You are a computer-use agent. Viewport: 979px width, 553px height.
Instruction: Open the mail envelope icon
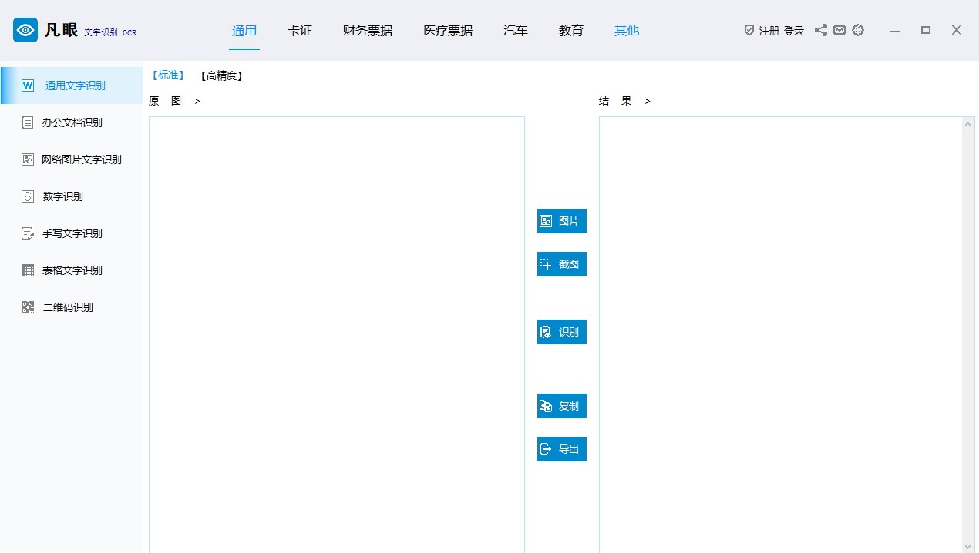[x=839, y=30]
